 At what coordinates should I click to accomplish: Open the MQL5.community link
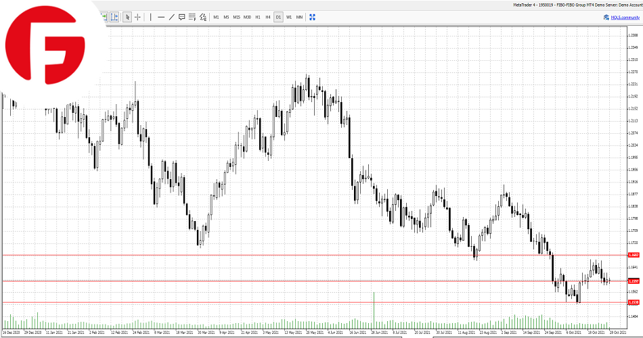[x=625, y=17]
